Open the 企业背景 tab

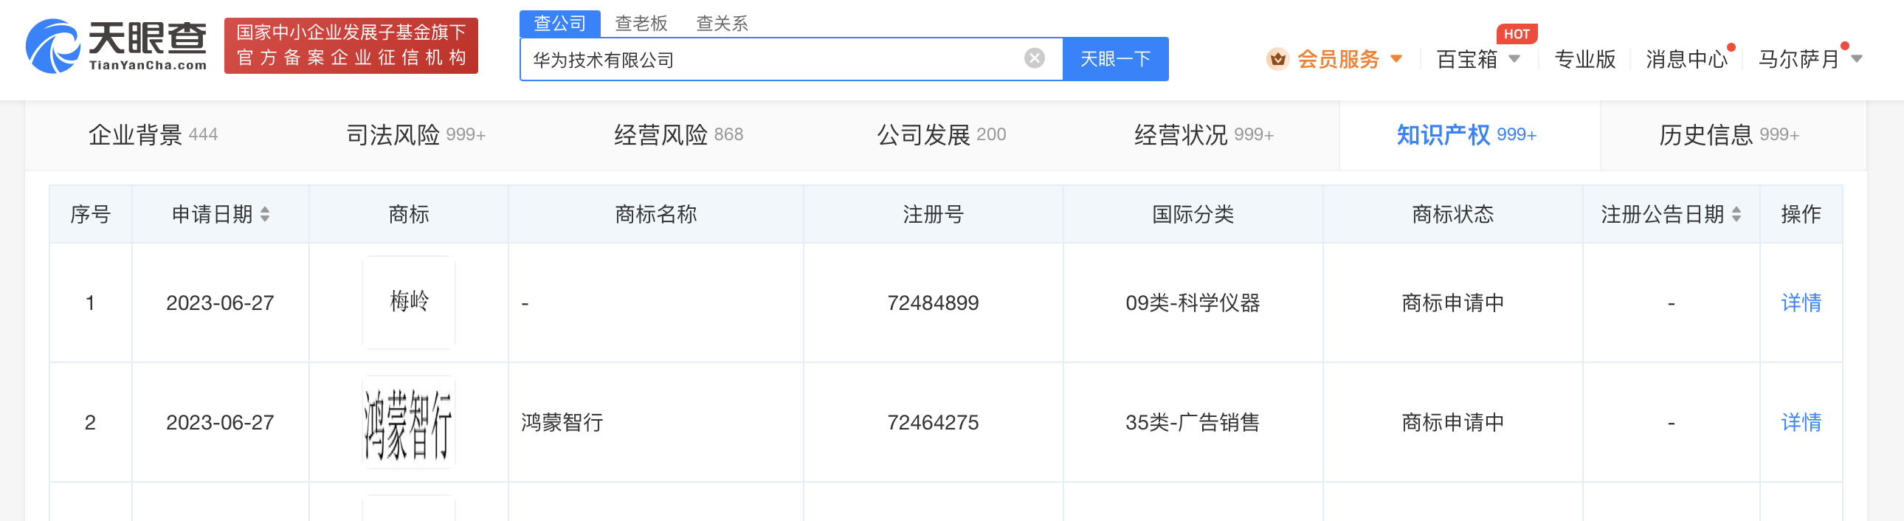pyautogui.click(x=153, y=134)
